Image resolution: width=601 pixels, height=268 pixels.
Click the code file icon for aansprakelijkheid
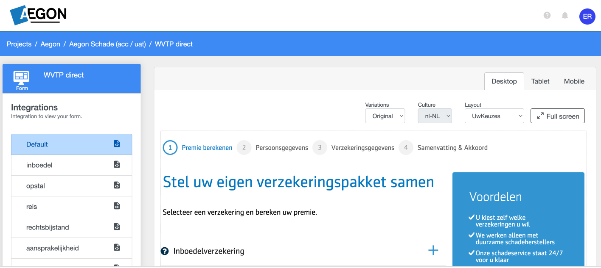(117, 248)
